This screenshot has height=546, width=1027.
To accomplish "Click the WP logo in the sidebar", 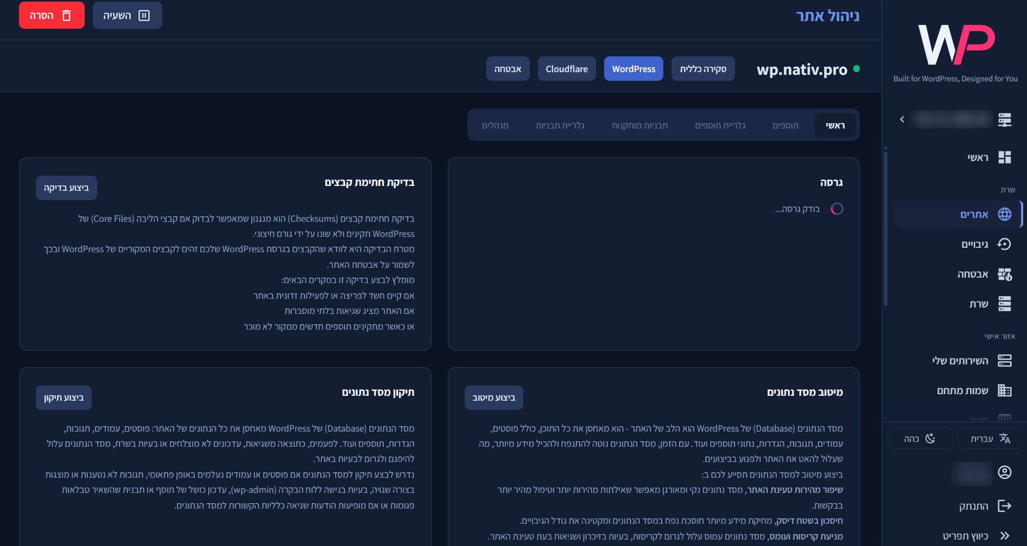I will click(956, 44).
